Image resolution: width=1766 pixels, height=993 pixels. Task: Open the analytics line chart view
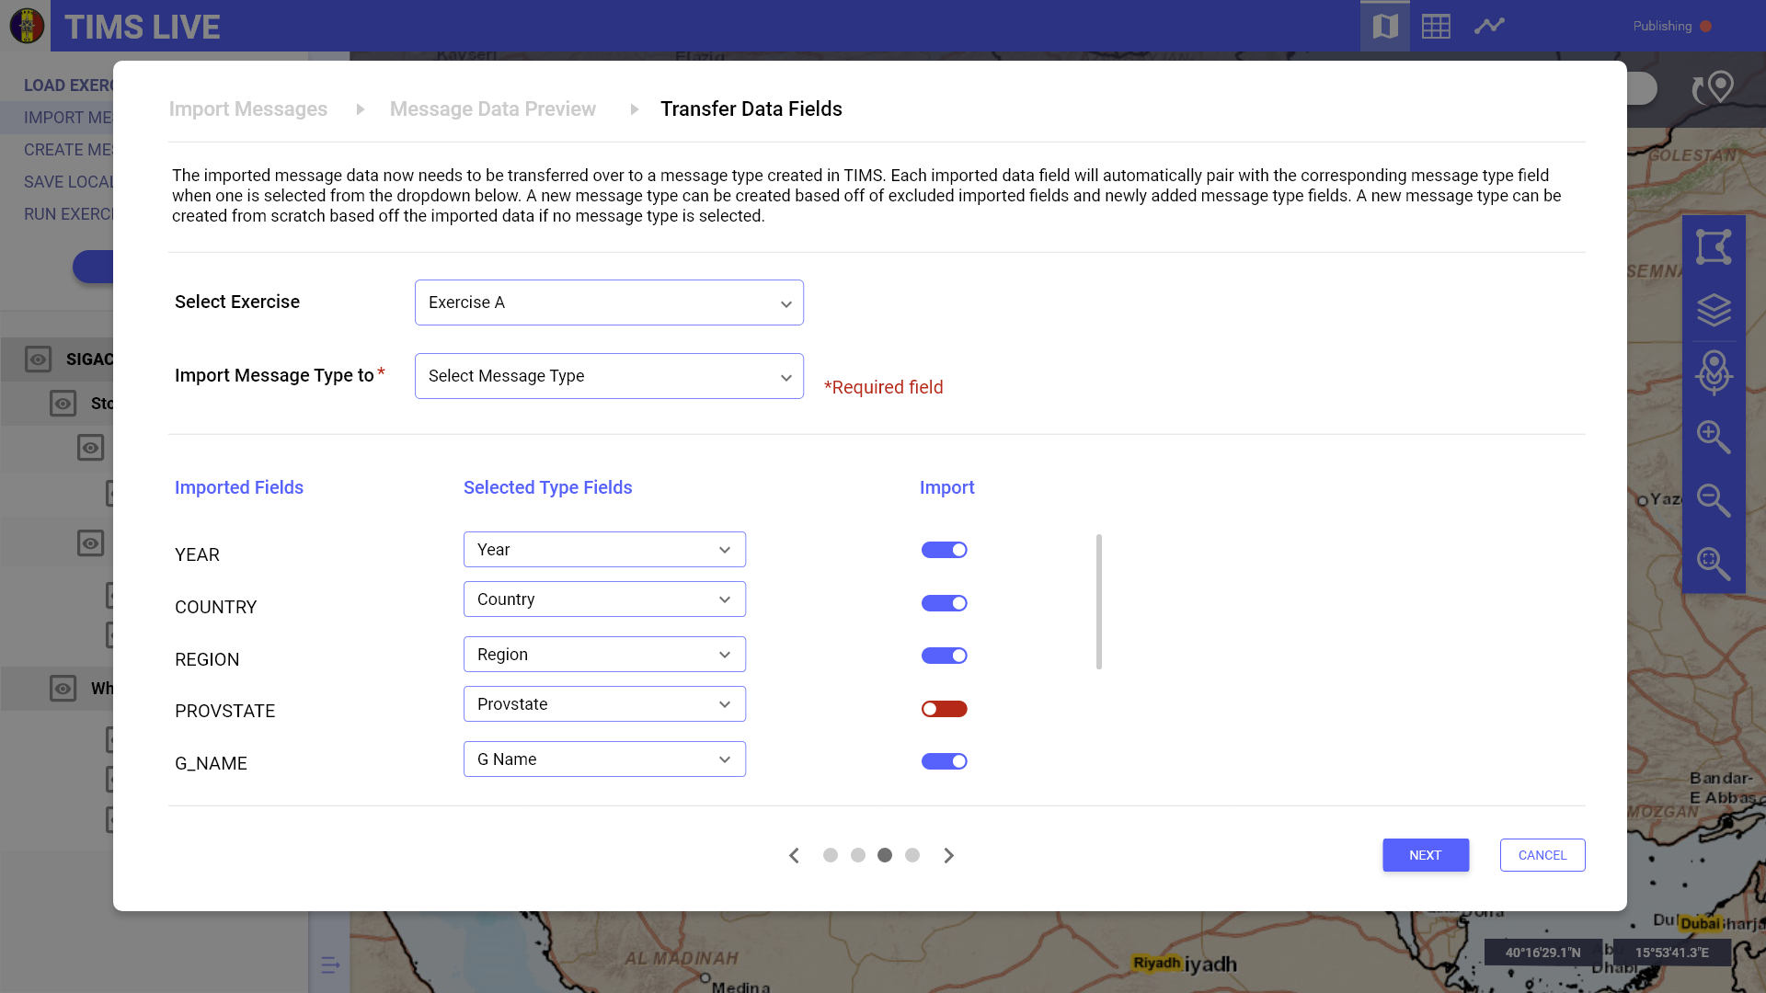(x=1489, y=26)
